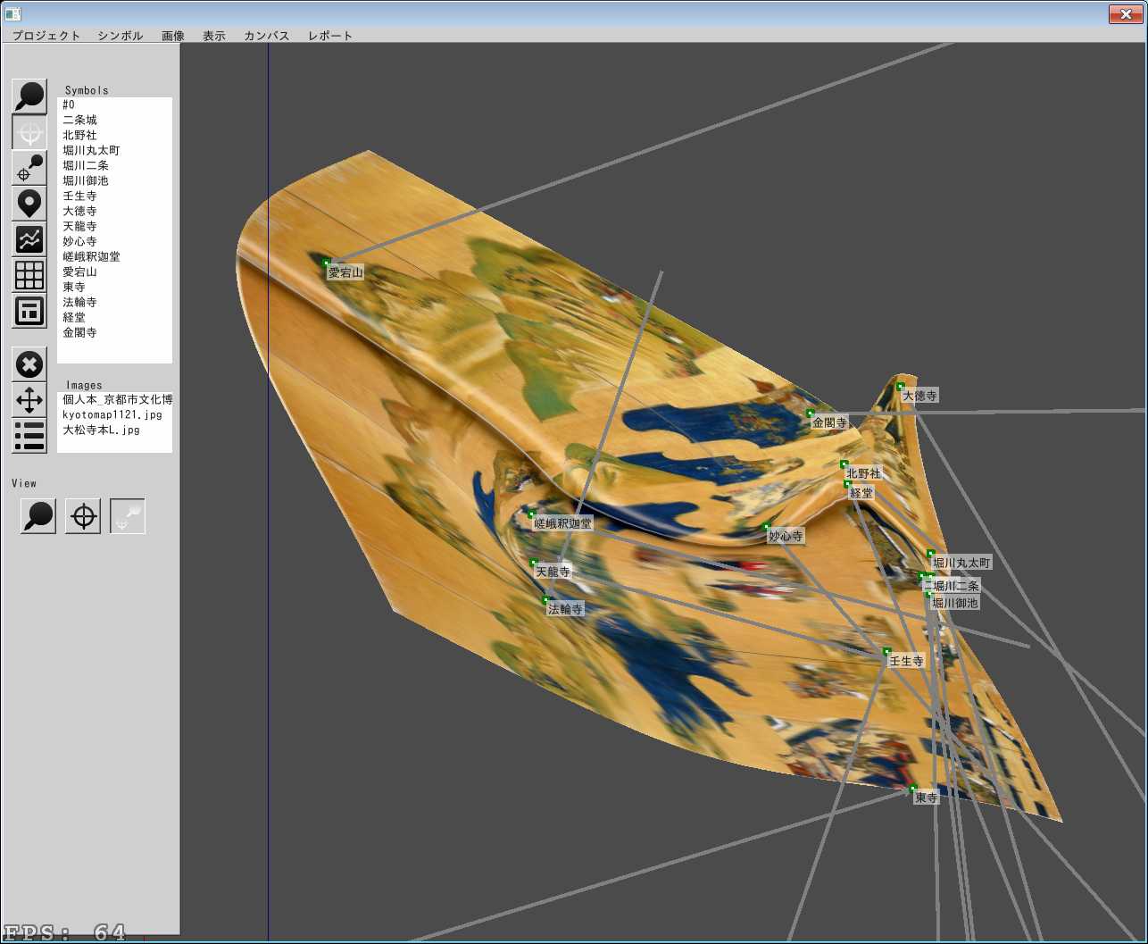Click the 嵯峨釈迦堂 marker label on canvas
The width and height of the screenshot is (1148, 944).
click(x=562, y=523)
